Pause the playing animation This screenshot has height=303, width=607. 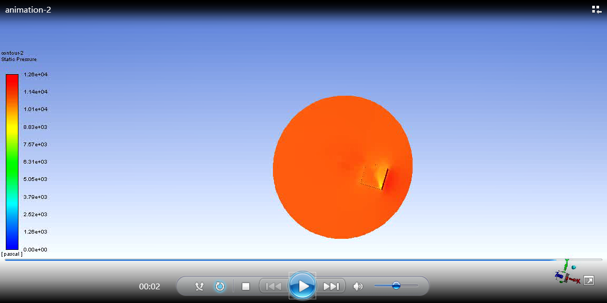point(302,286)
